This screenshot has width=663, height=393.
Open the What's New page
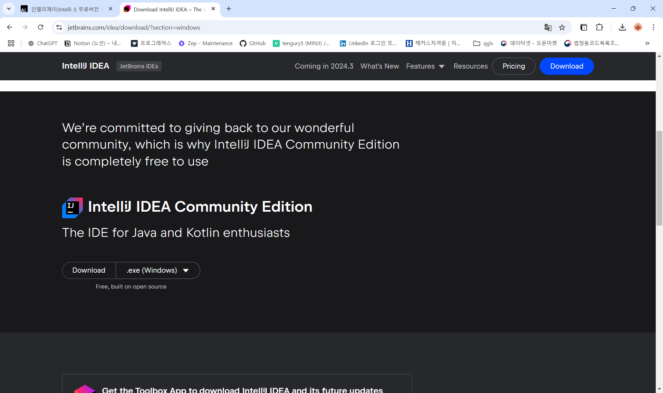point(379,66)
